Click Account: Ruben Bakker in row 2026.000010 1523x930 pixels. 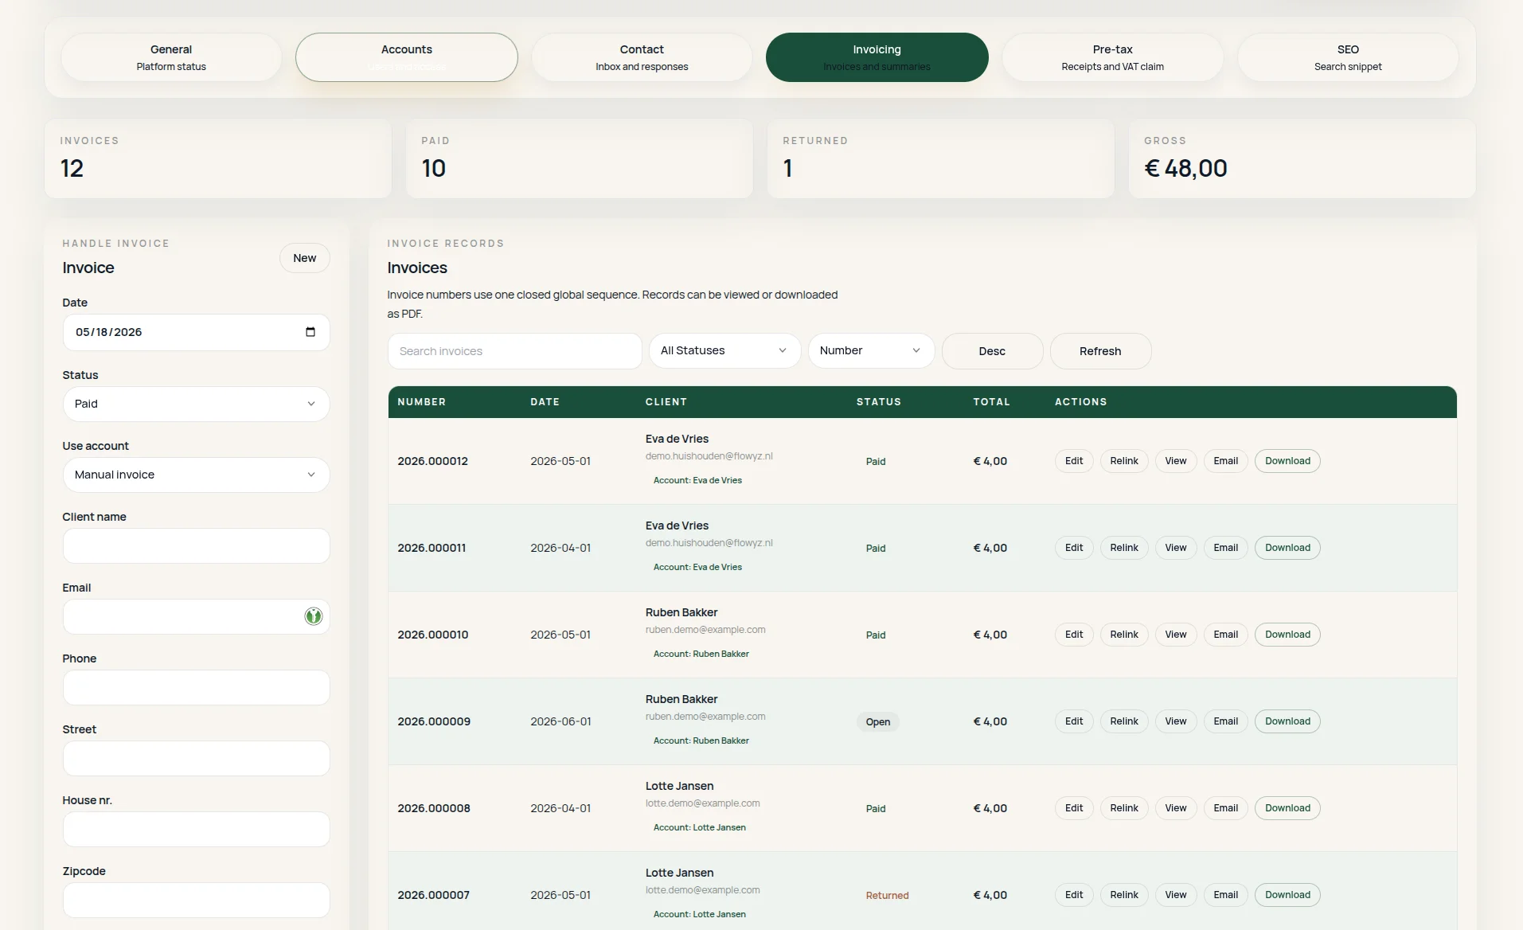pyautogui.click(x=701, y=654)
